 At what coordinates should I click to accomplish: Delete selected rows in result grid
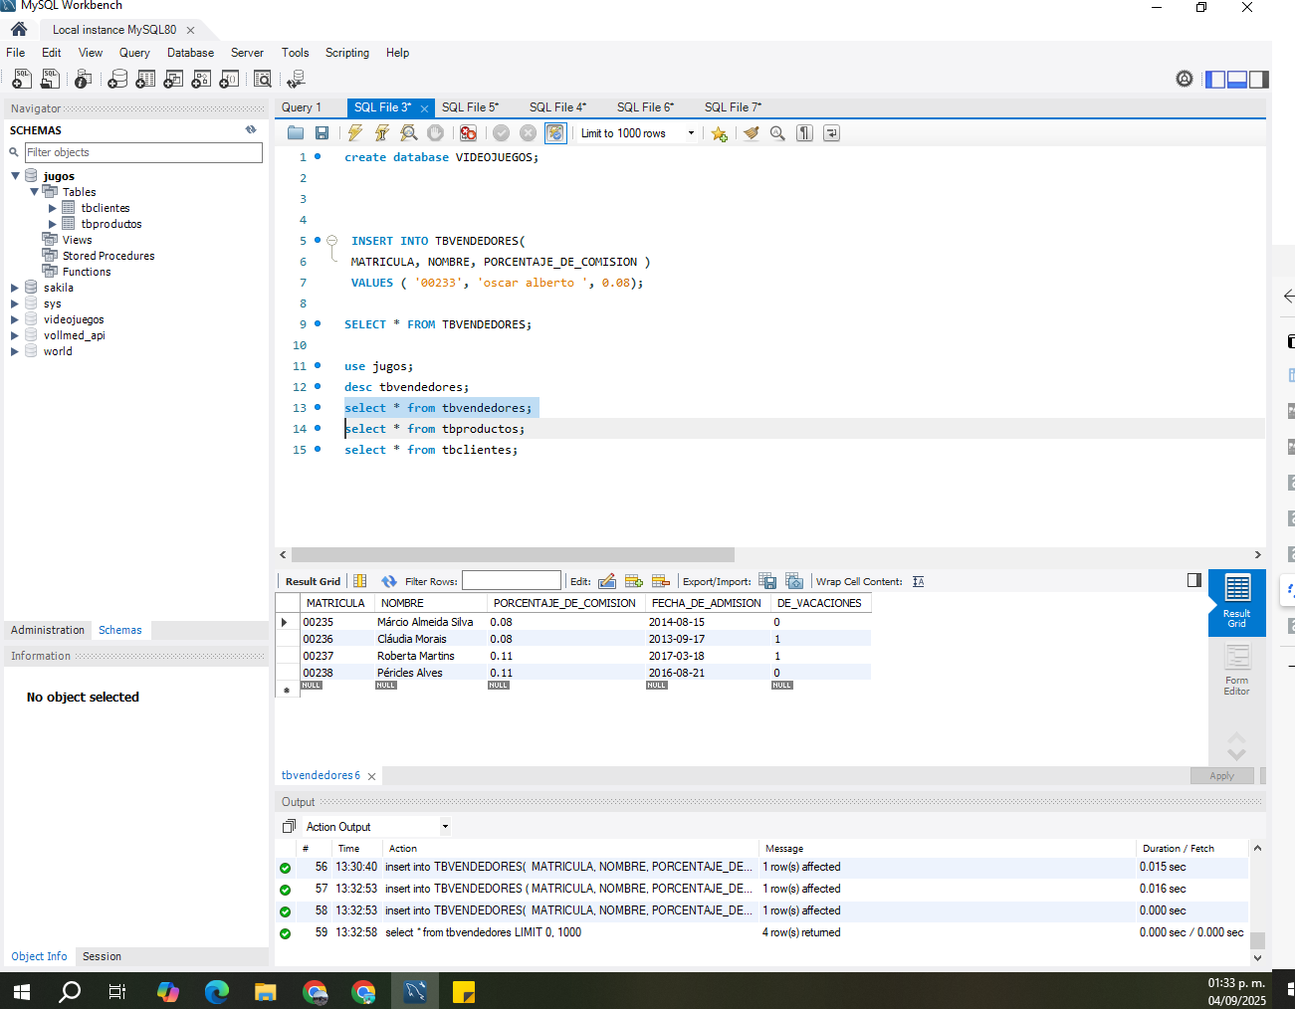661,581
